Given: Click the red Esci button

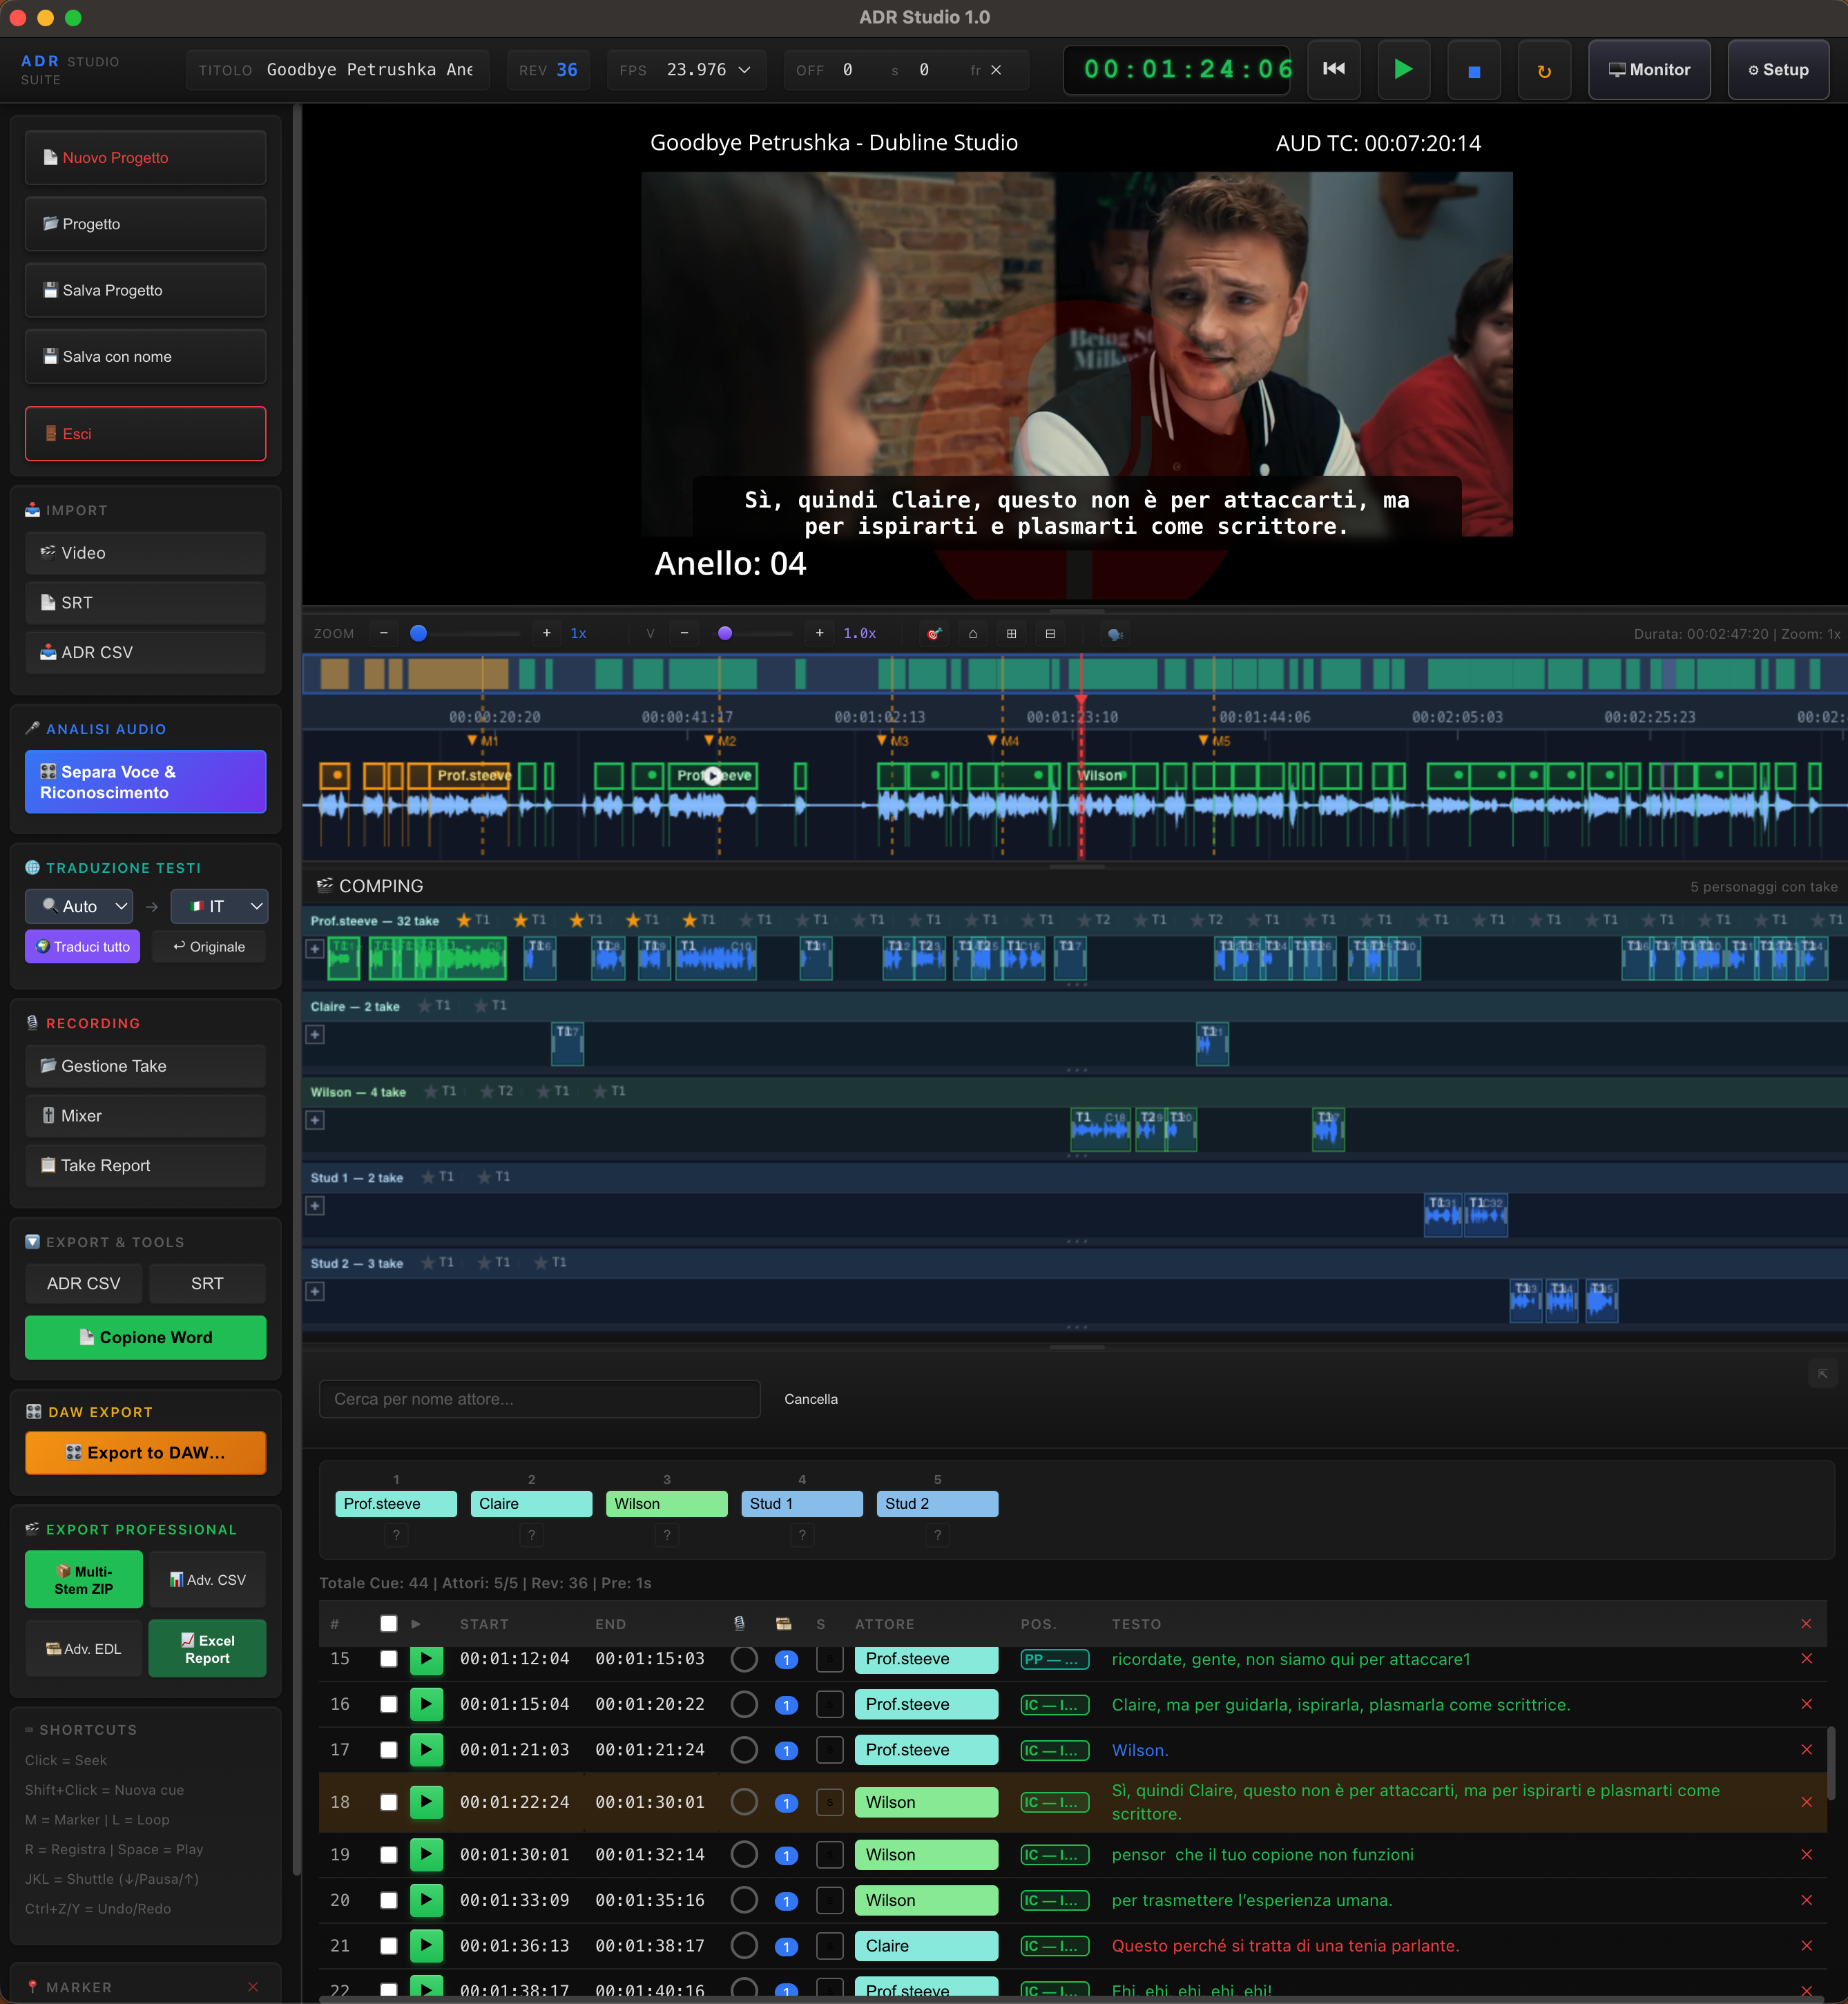Looking at the screenshot, I should pyautogui.click(x=146, y=433).
